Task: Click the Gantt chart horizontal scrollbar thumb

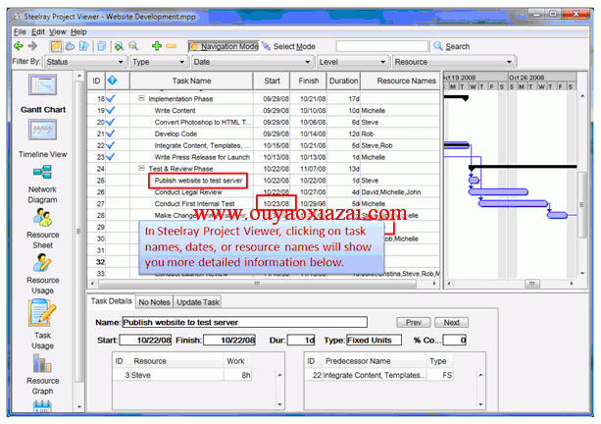Action: pyautogui.click(x=532, y=284)
